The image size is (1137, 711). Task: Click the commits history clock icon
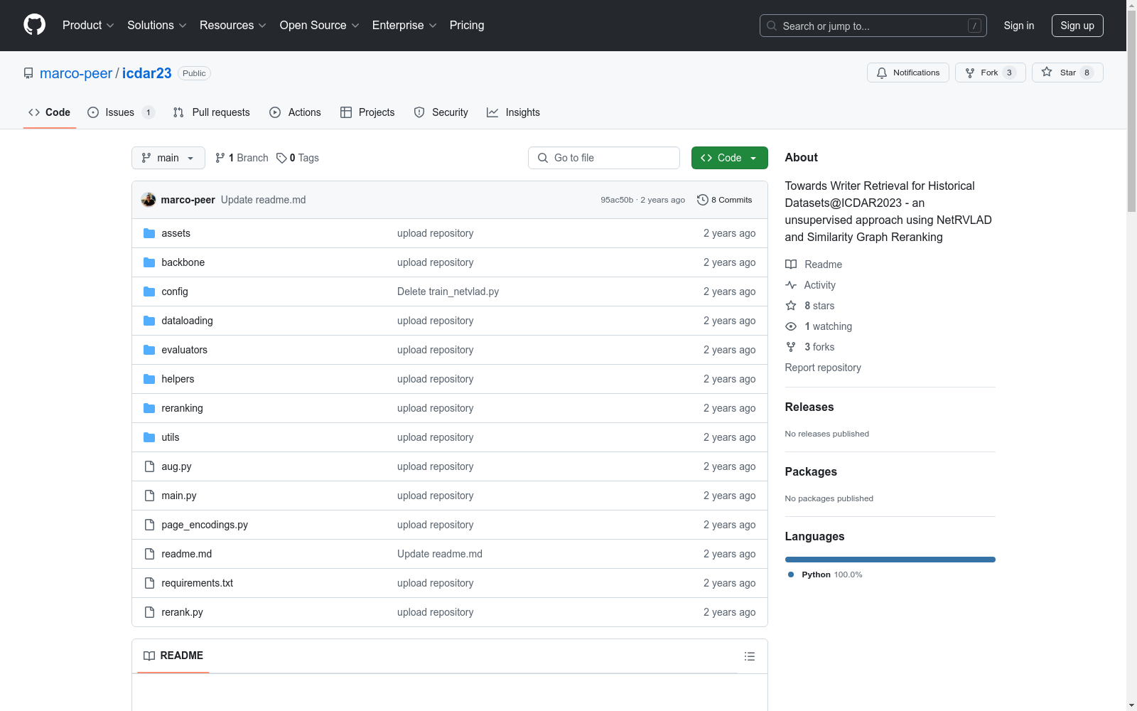point(703,200)
